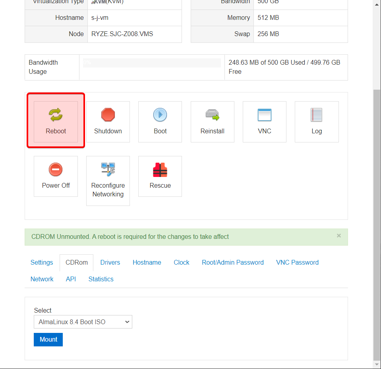The width and height of the screenshot is (381, 369).
Task: Start the VM with Boot icon
Action: pos(160,121)
